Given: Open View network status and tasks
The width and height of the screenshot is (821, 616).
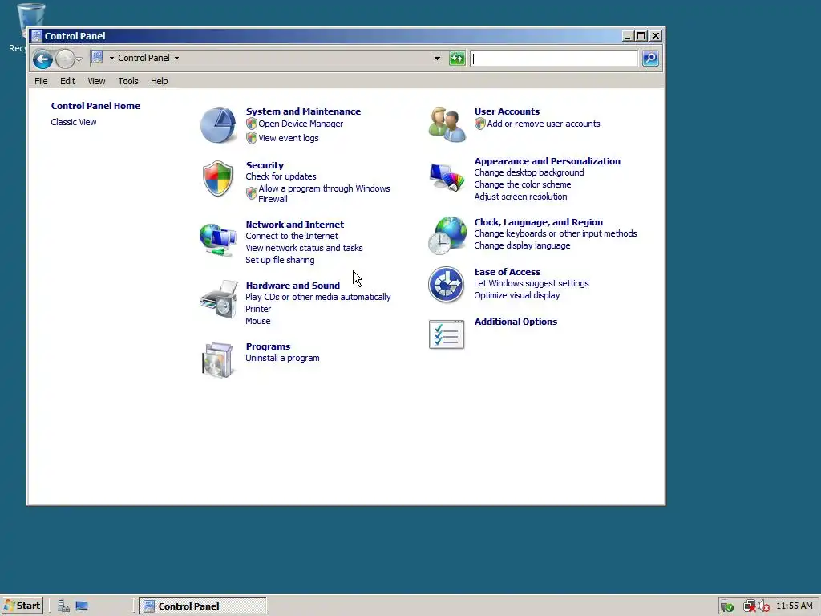Looking at the screenshot, I should (x=304, y=248).
